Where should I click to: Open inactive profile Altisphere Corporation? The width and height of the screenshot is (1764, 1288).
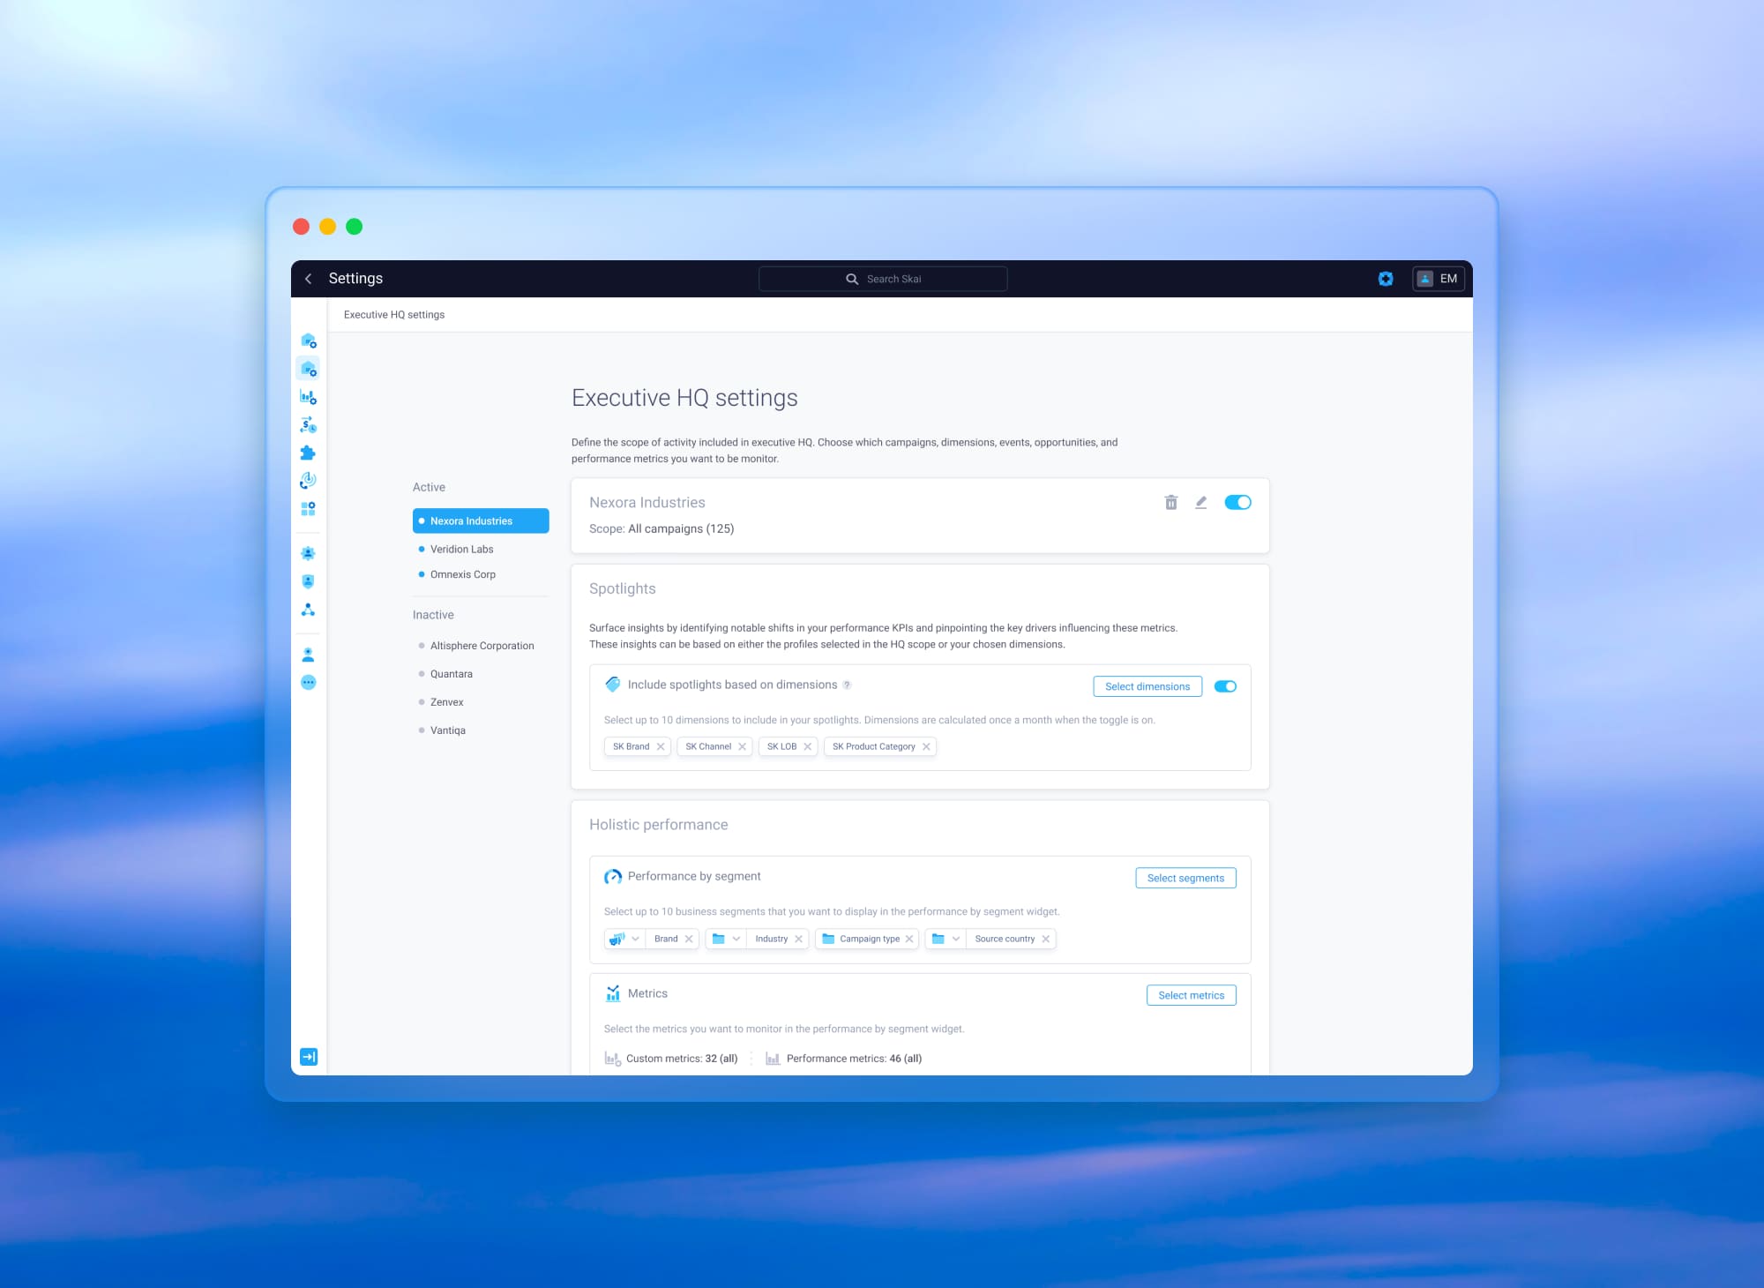482,646
